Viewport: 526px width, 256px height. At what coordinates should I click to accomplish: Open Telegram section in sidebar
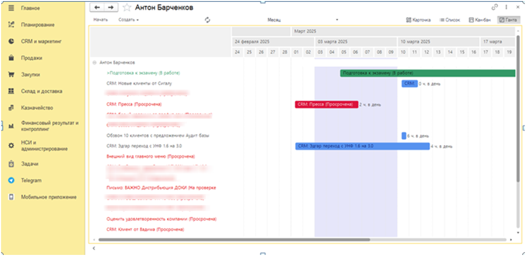point(32,180)
